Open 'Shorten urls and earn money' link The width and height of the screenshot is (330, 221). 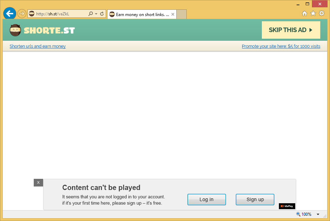[x=38, y=46]
